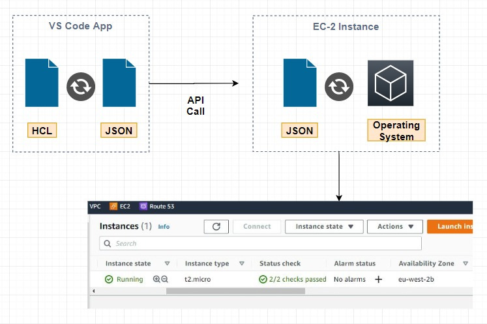Click the No alarms cell
The width and height of the screenshot is (487, 324).
point(349,279)
